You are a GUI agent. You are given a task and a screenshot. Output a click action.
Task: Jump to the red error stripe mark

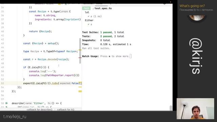point(80,58)
